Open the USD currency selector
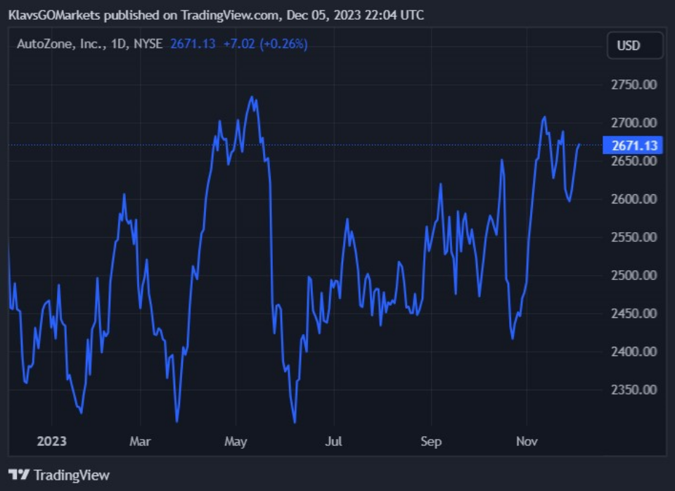 pyautogui.click(x=635, y=45)
